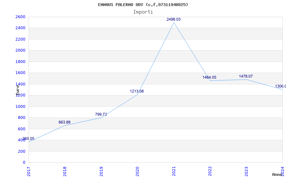286x178 pixels.
Task: Click the 2020 x-axis label
Action: [138, 172]
